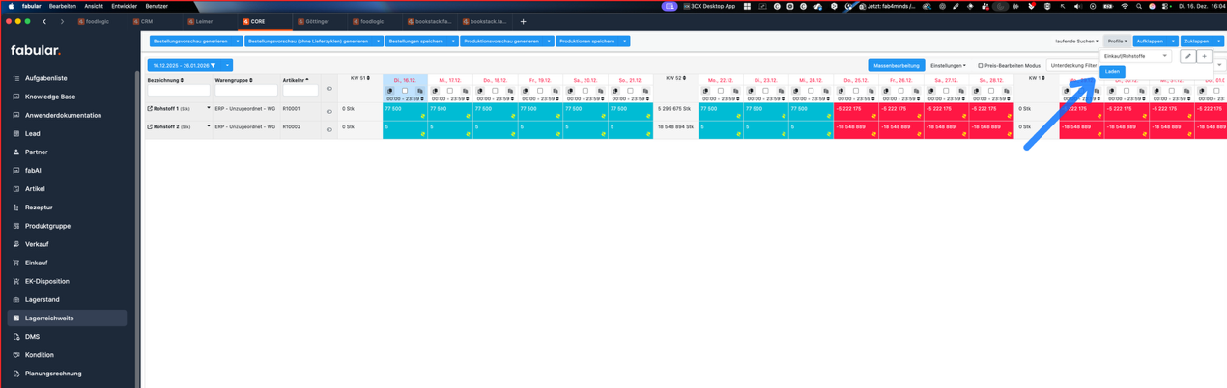Screen dimensions: 1227x388
Task: Open the laufende Suchen dropdown
Action: pyautogui.click(x=1075, y=42)
